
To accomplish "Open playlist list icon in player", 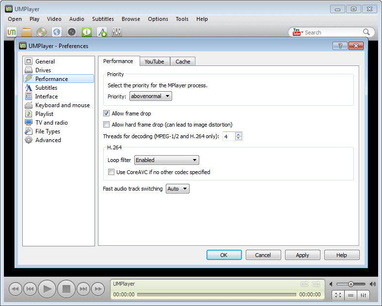I will tap(351, 295).
